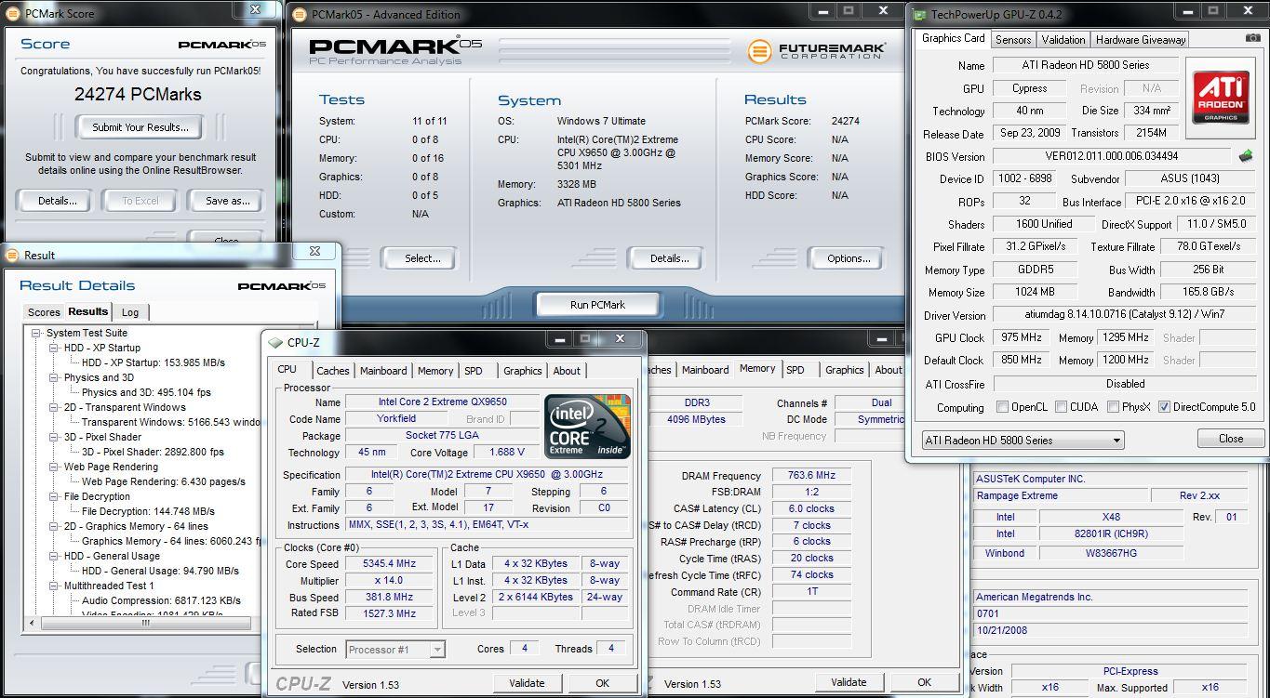Switch to the Caches tab in front CPU-Z
This screenshot has width=1270, height=698.
pos(332,371)
